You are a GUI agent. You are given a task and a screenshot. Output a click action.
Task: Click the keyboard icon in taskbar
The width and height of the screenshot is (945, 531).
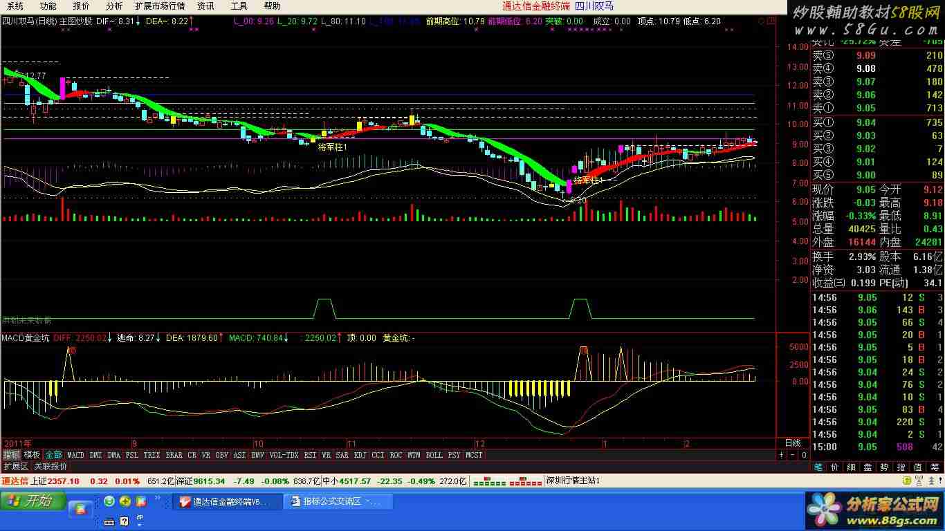click(109, 521)
